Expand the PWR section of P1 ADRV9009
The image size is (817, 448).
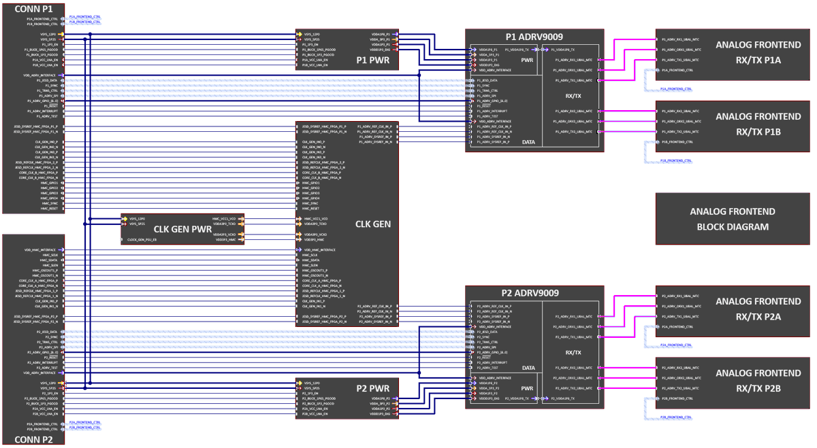528,61
